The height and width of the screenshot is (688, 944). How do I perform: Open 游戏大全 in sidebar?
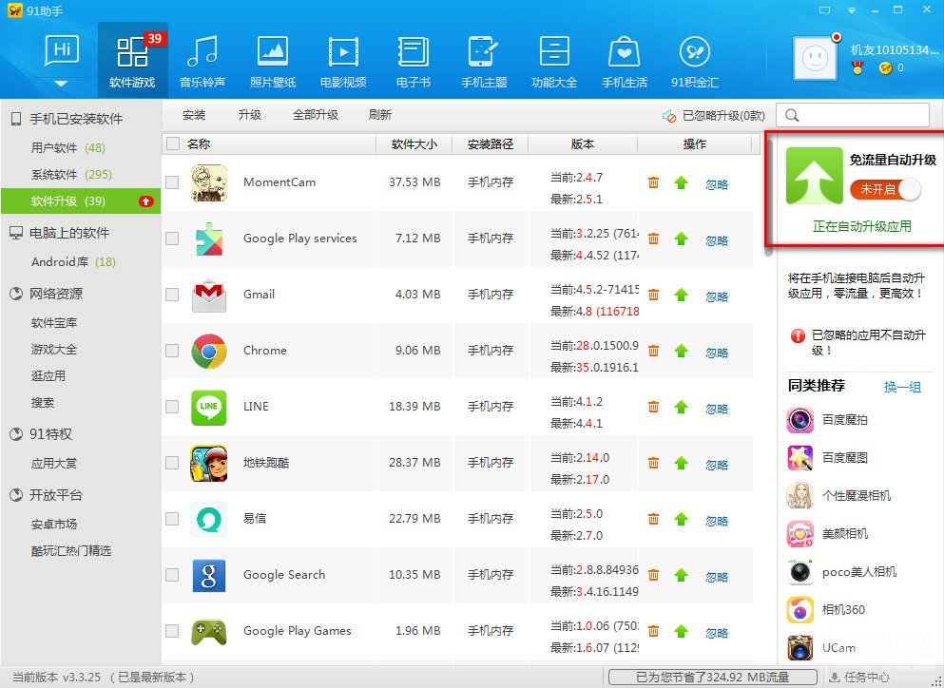pyautogui.click(x=54, y=349)
